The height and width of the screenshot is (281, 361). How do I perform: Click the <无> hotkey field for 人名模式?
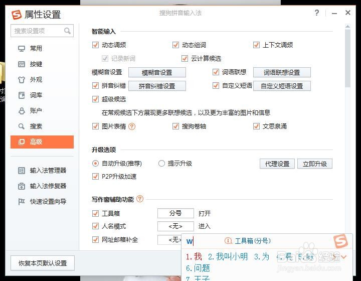click(x=175, y=226)
